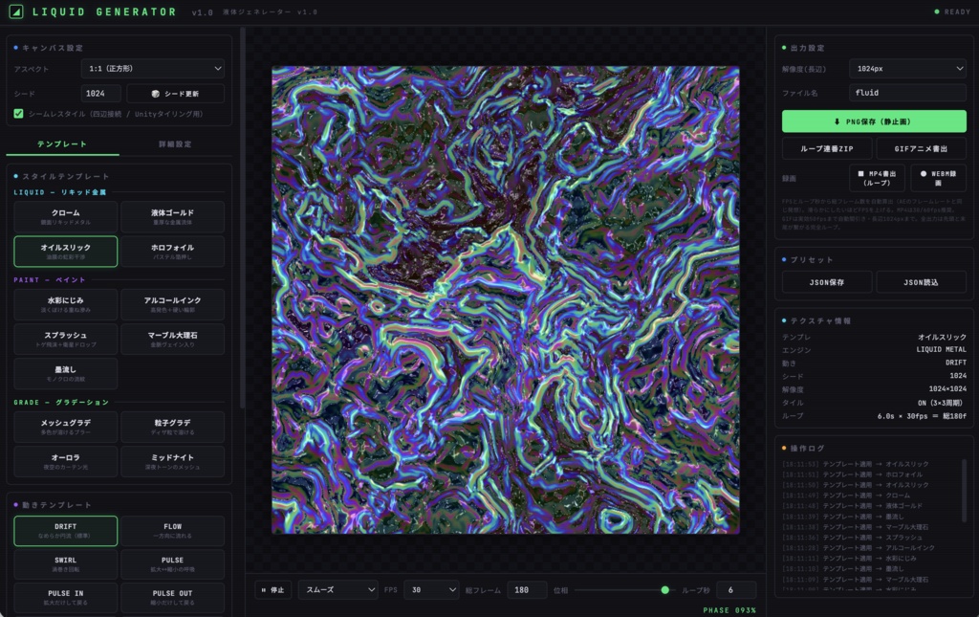Switch to the テンプレート tab
The width and height of the screenshot is (979, 617).
(62, 144)
